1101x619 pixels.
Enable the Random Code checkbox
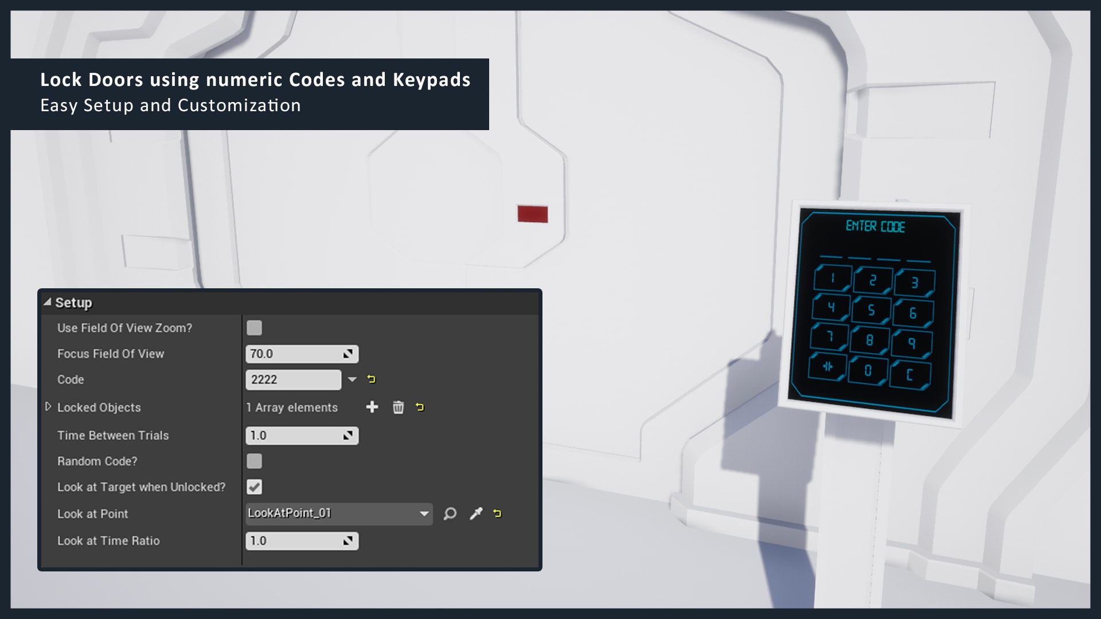(x=255, y=461)
